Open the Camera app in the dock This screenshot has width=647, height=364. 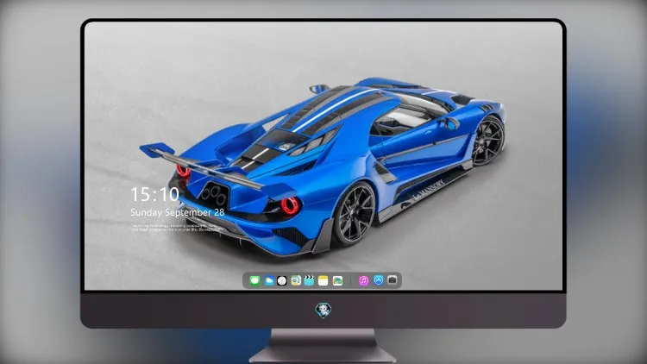[393, 280]
